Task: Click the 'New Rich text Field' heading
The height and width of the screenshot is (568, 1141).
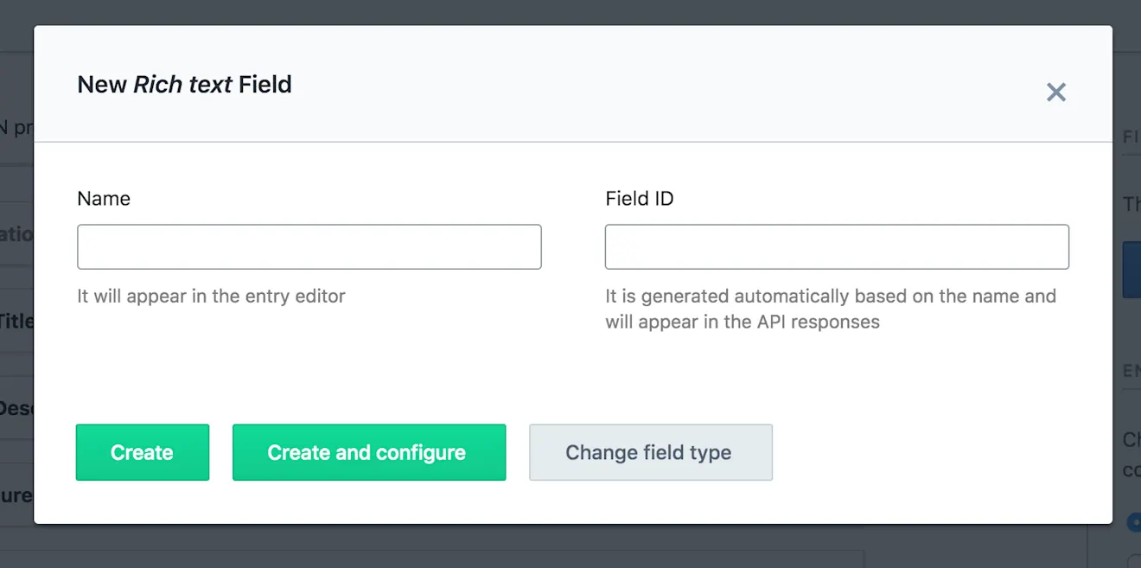Action: [x=185, y=85]
